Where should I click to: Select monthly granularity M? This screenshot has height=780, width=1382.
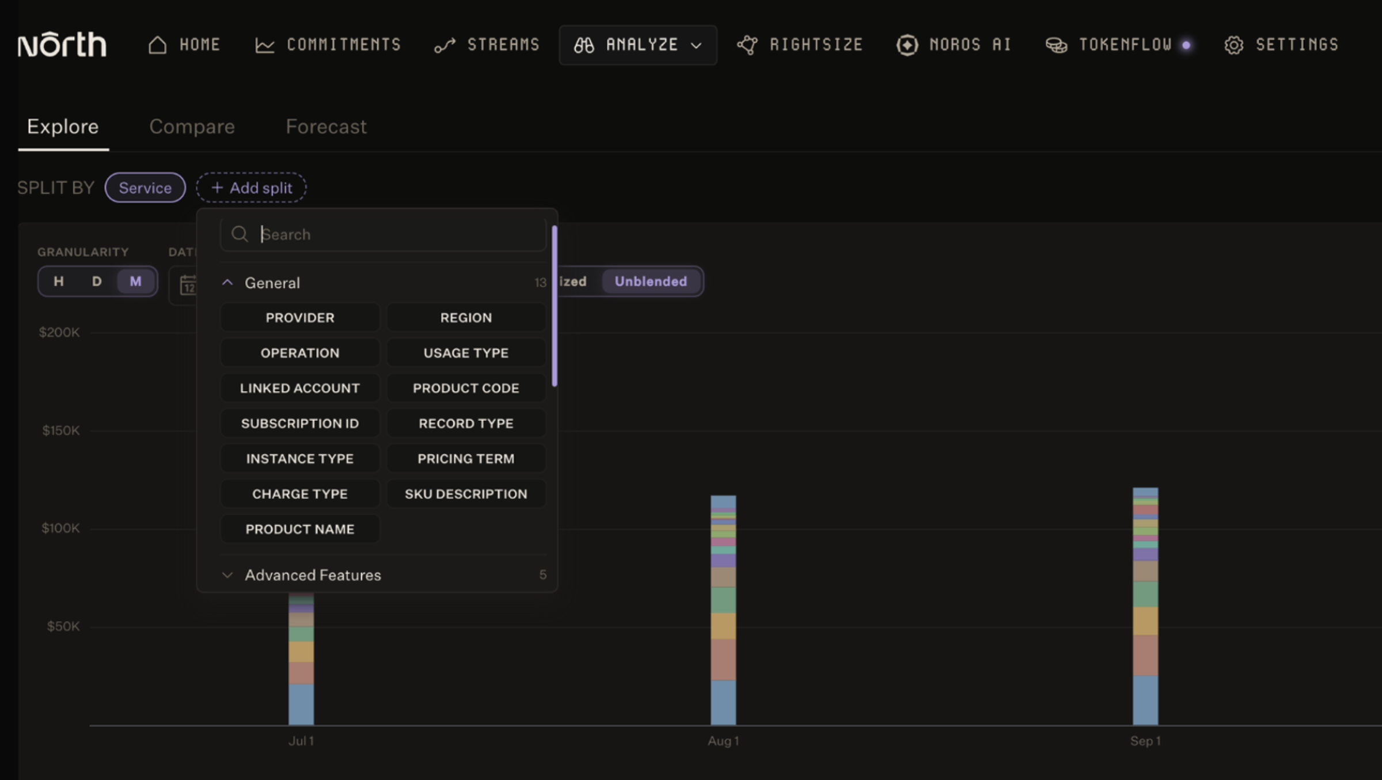135,281
